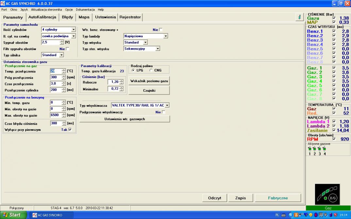351x219 pixels.
Task: Click Ustawienia wtr. gazowych button
Action: click(x=125, y=119)
